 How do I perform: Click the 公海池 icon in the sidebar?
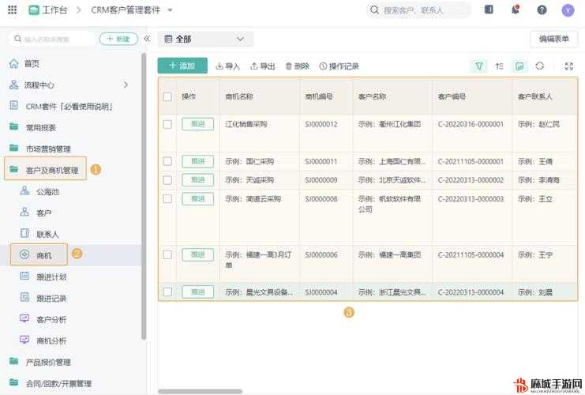coord(24,190)
